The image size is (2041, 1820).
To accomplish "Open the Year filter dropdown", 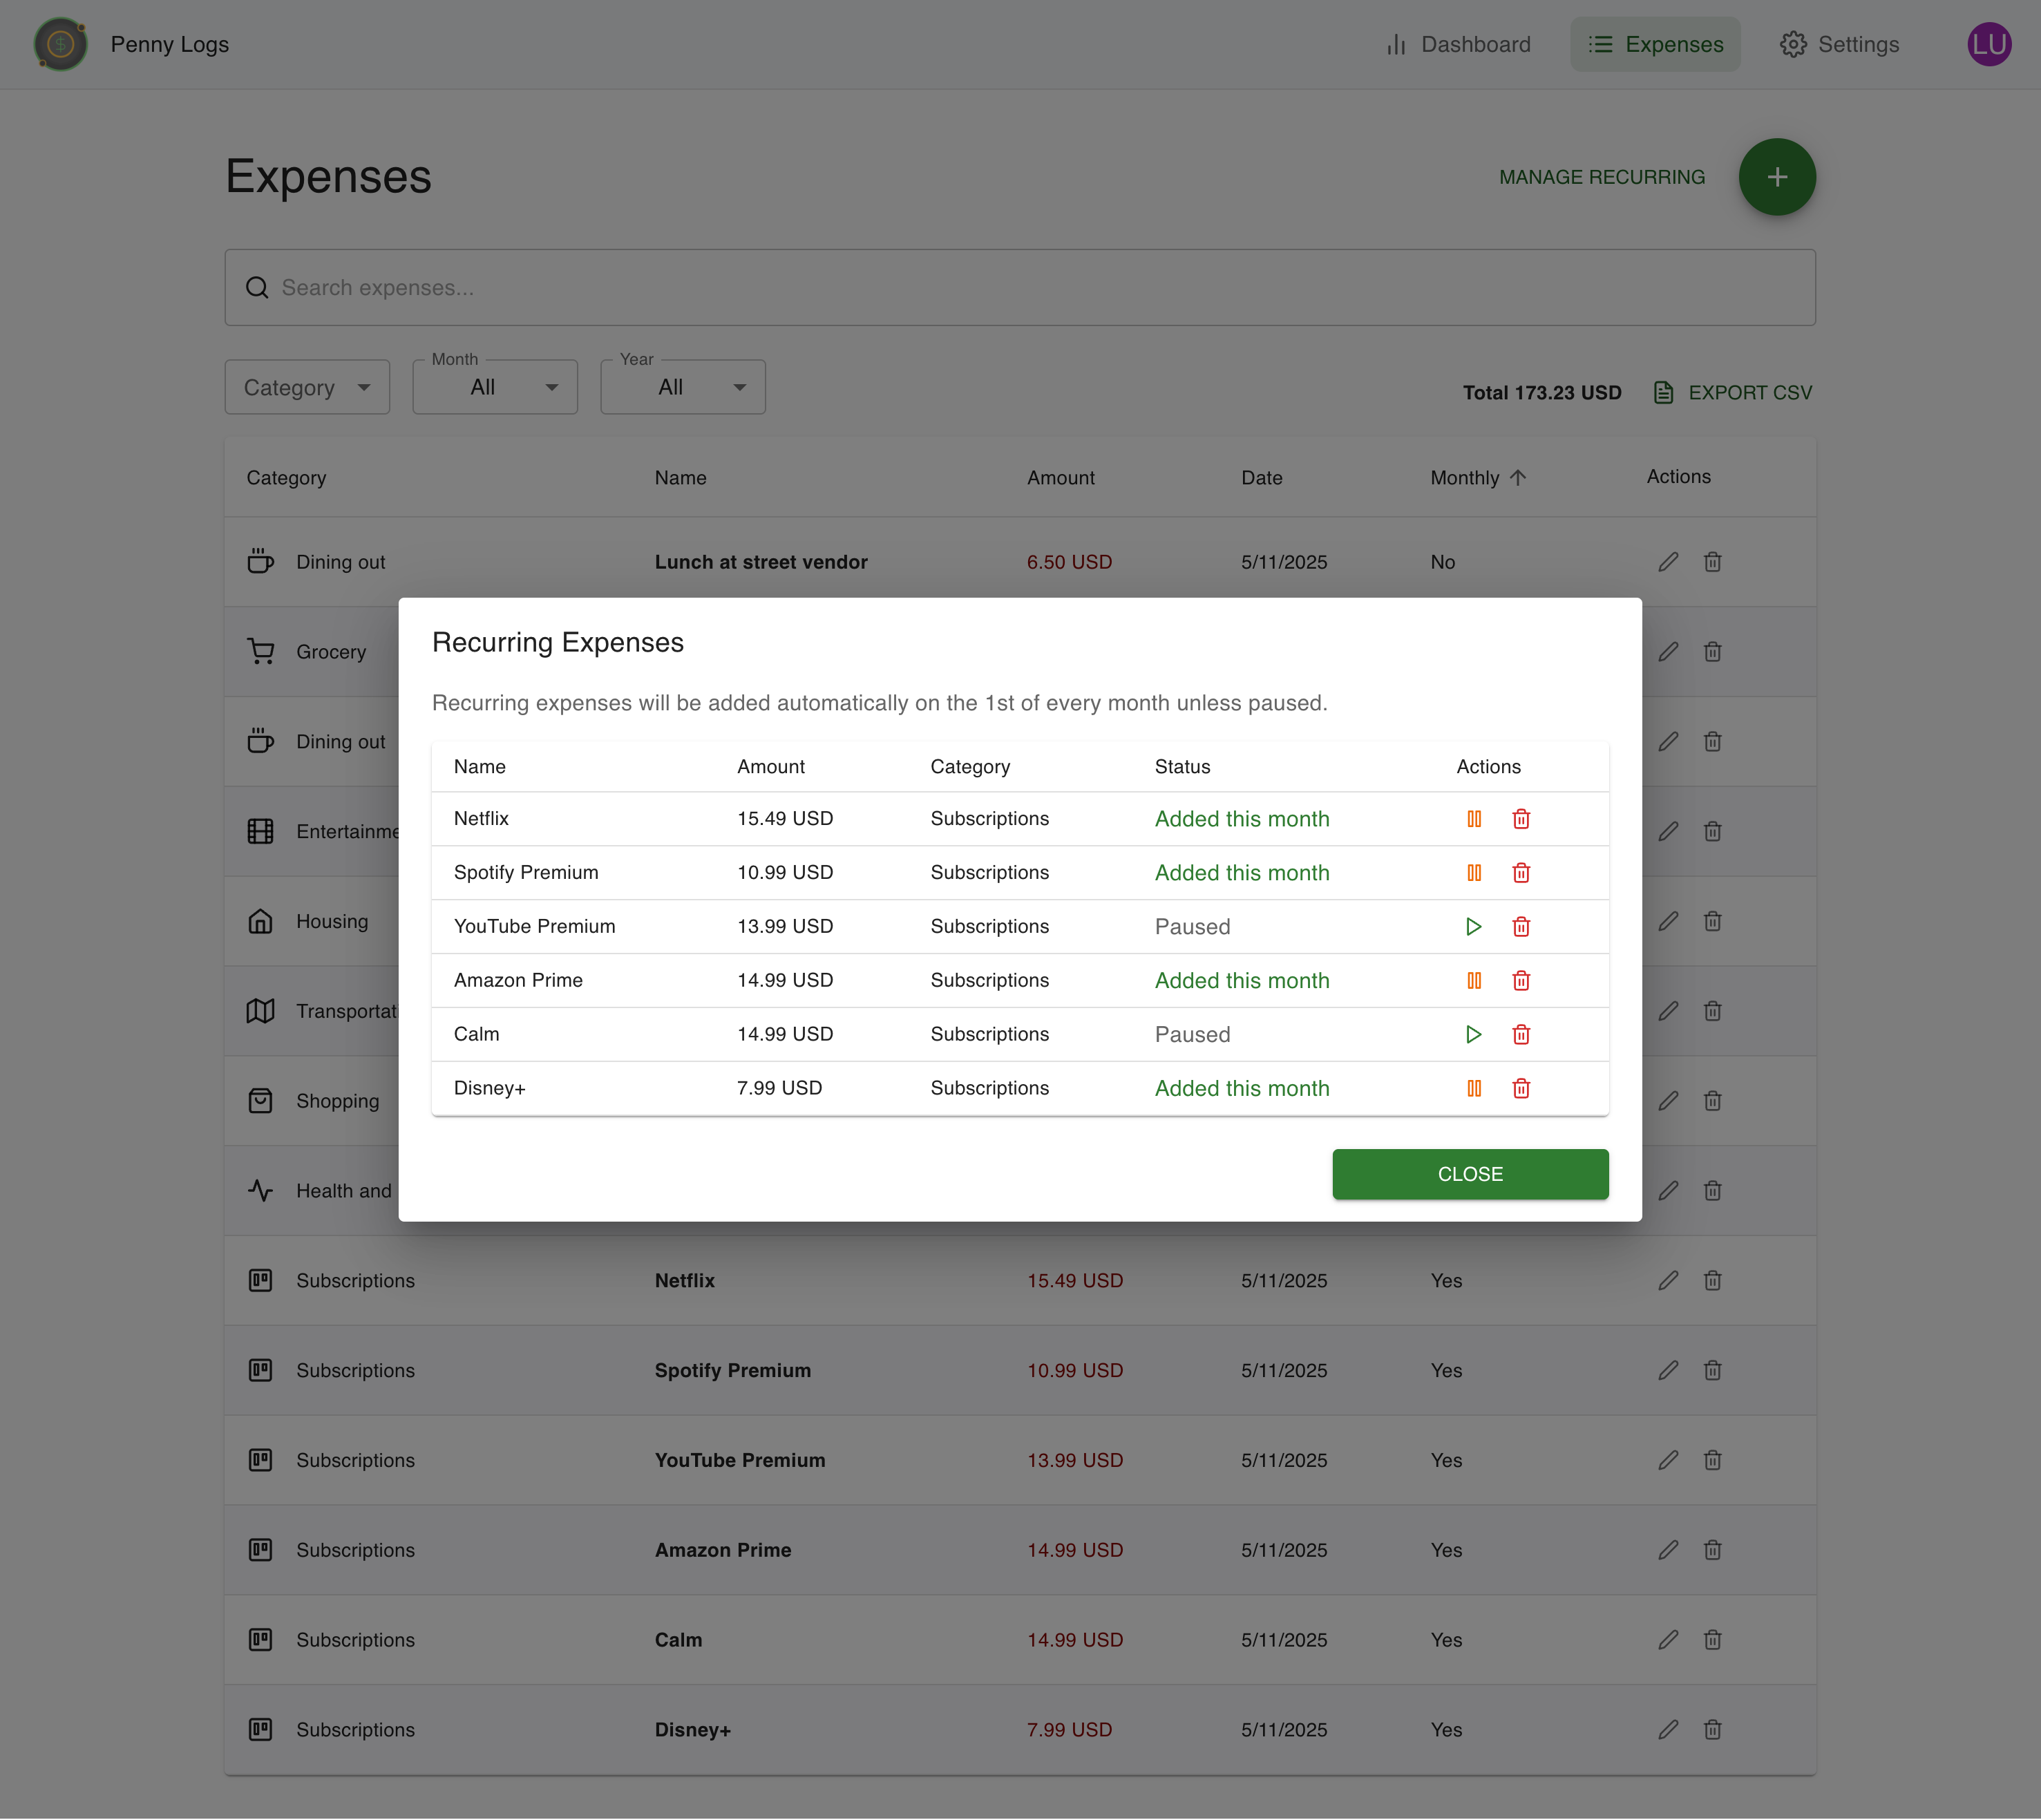I will 683,387.
